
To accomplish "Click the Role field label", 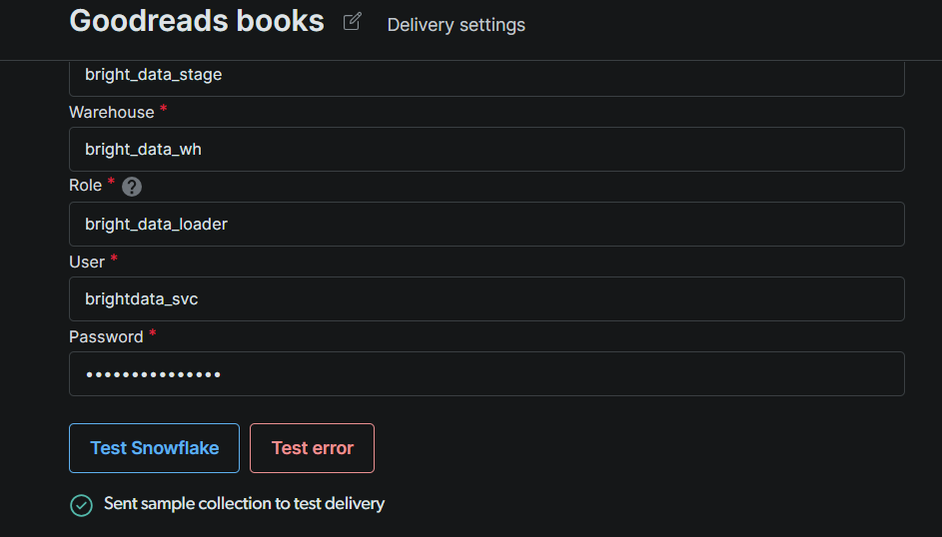I will [85, 186].
